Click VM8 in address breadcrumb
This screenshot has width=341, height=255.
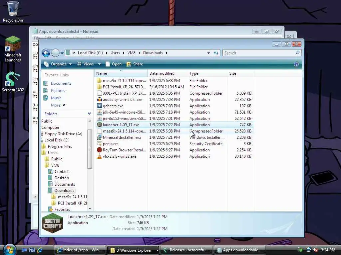click(x=131, y=53)
